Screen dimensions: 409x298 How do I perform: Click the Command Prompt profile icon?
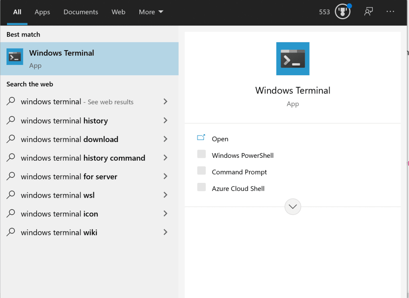coord(201,171)
